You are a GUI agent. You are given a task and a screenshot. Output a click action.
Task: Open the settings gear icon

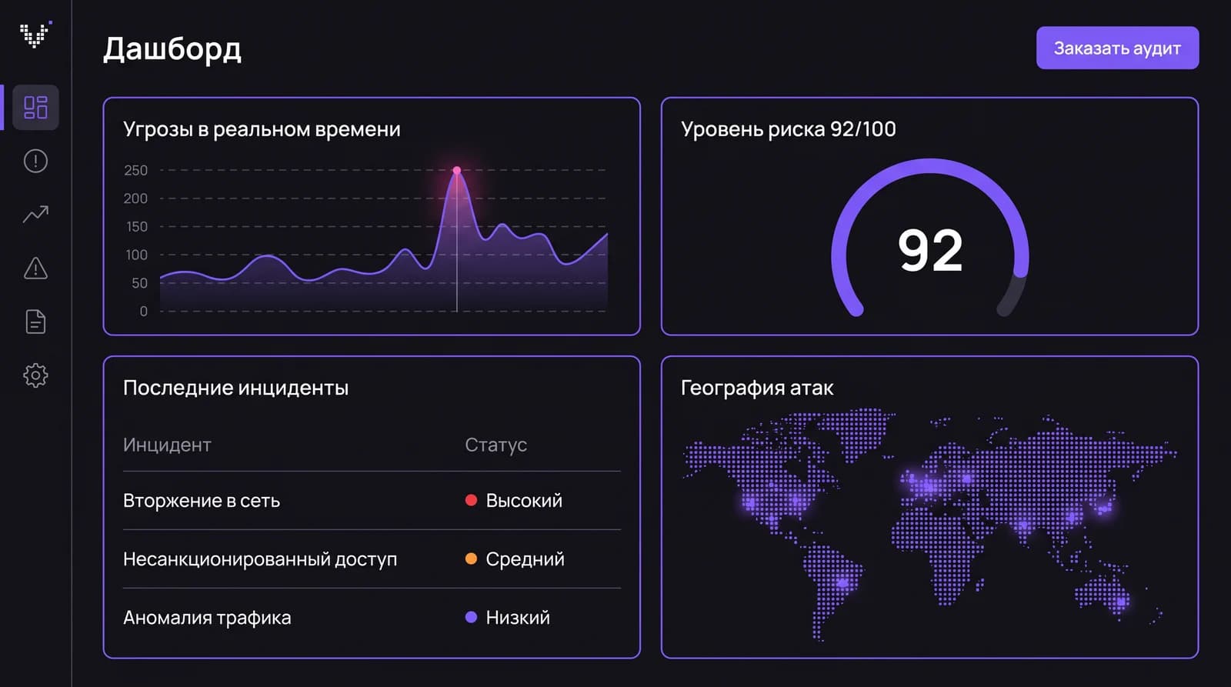pos(35,375)
